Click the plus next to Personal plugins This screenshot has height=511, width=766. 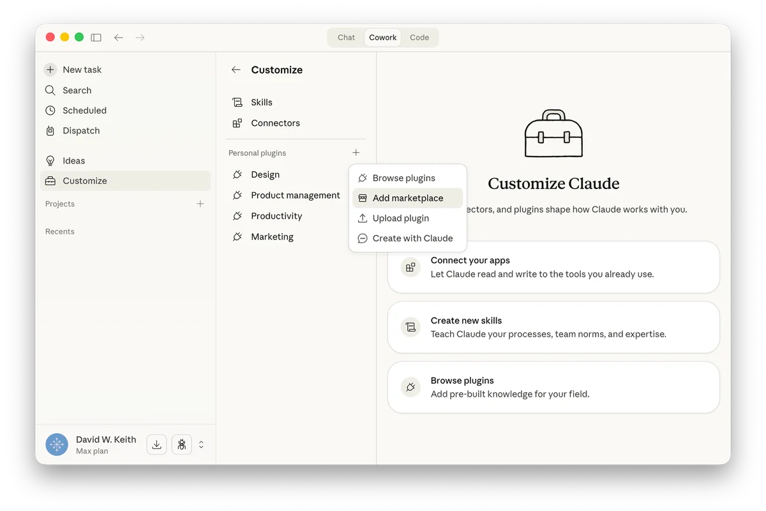[356, 152]
